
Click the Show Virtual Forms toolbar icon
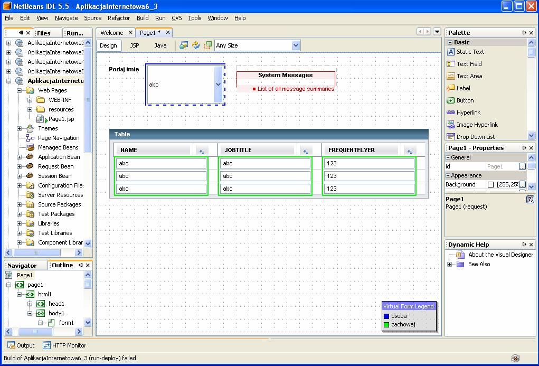207,45
